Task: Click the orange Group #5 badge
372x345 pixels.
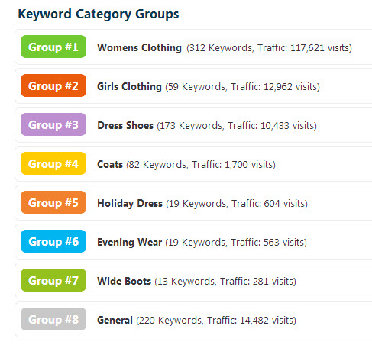Action: (x=53, y=202)
